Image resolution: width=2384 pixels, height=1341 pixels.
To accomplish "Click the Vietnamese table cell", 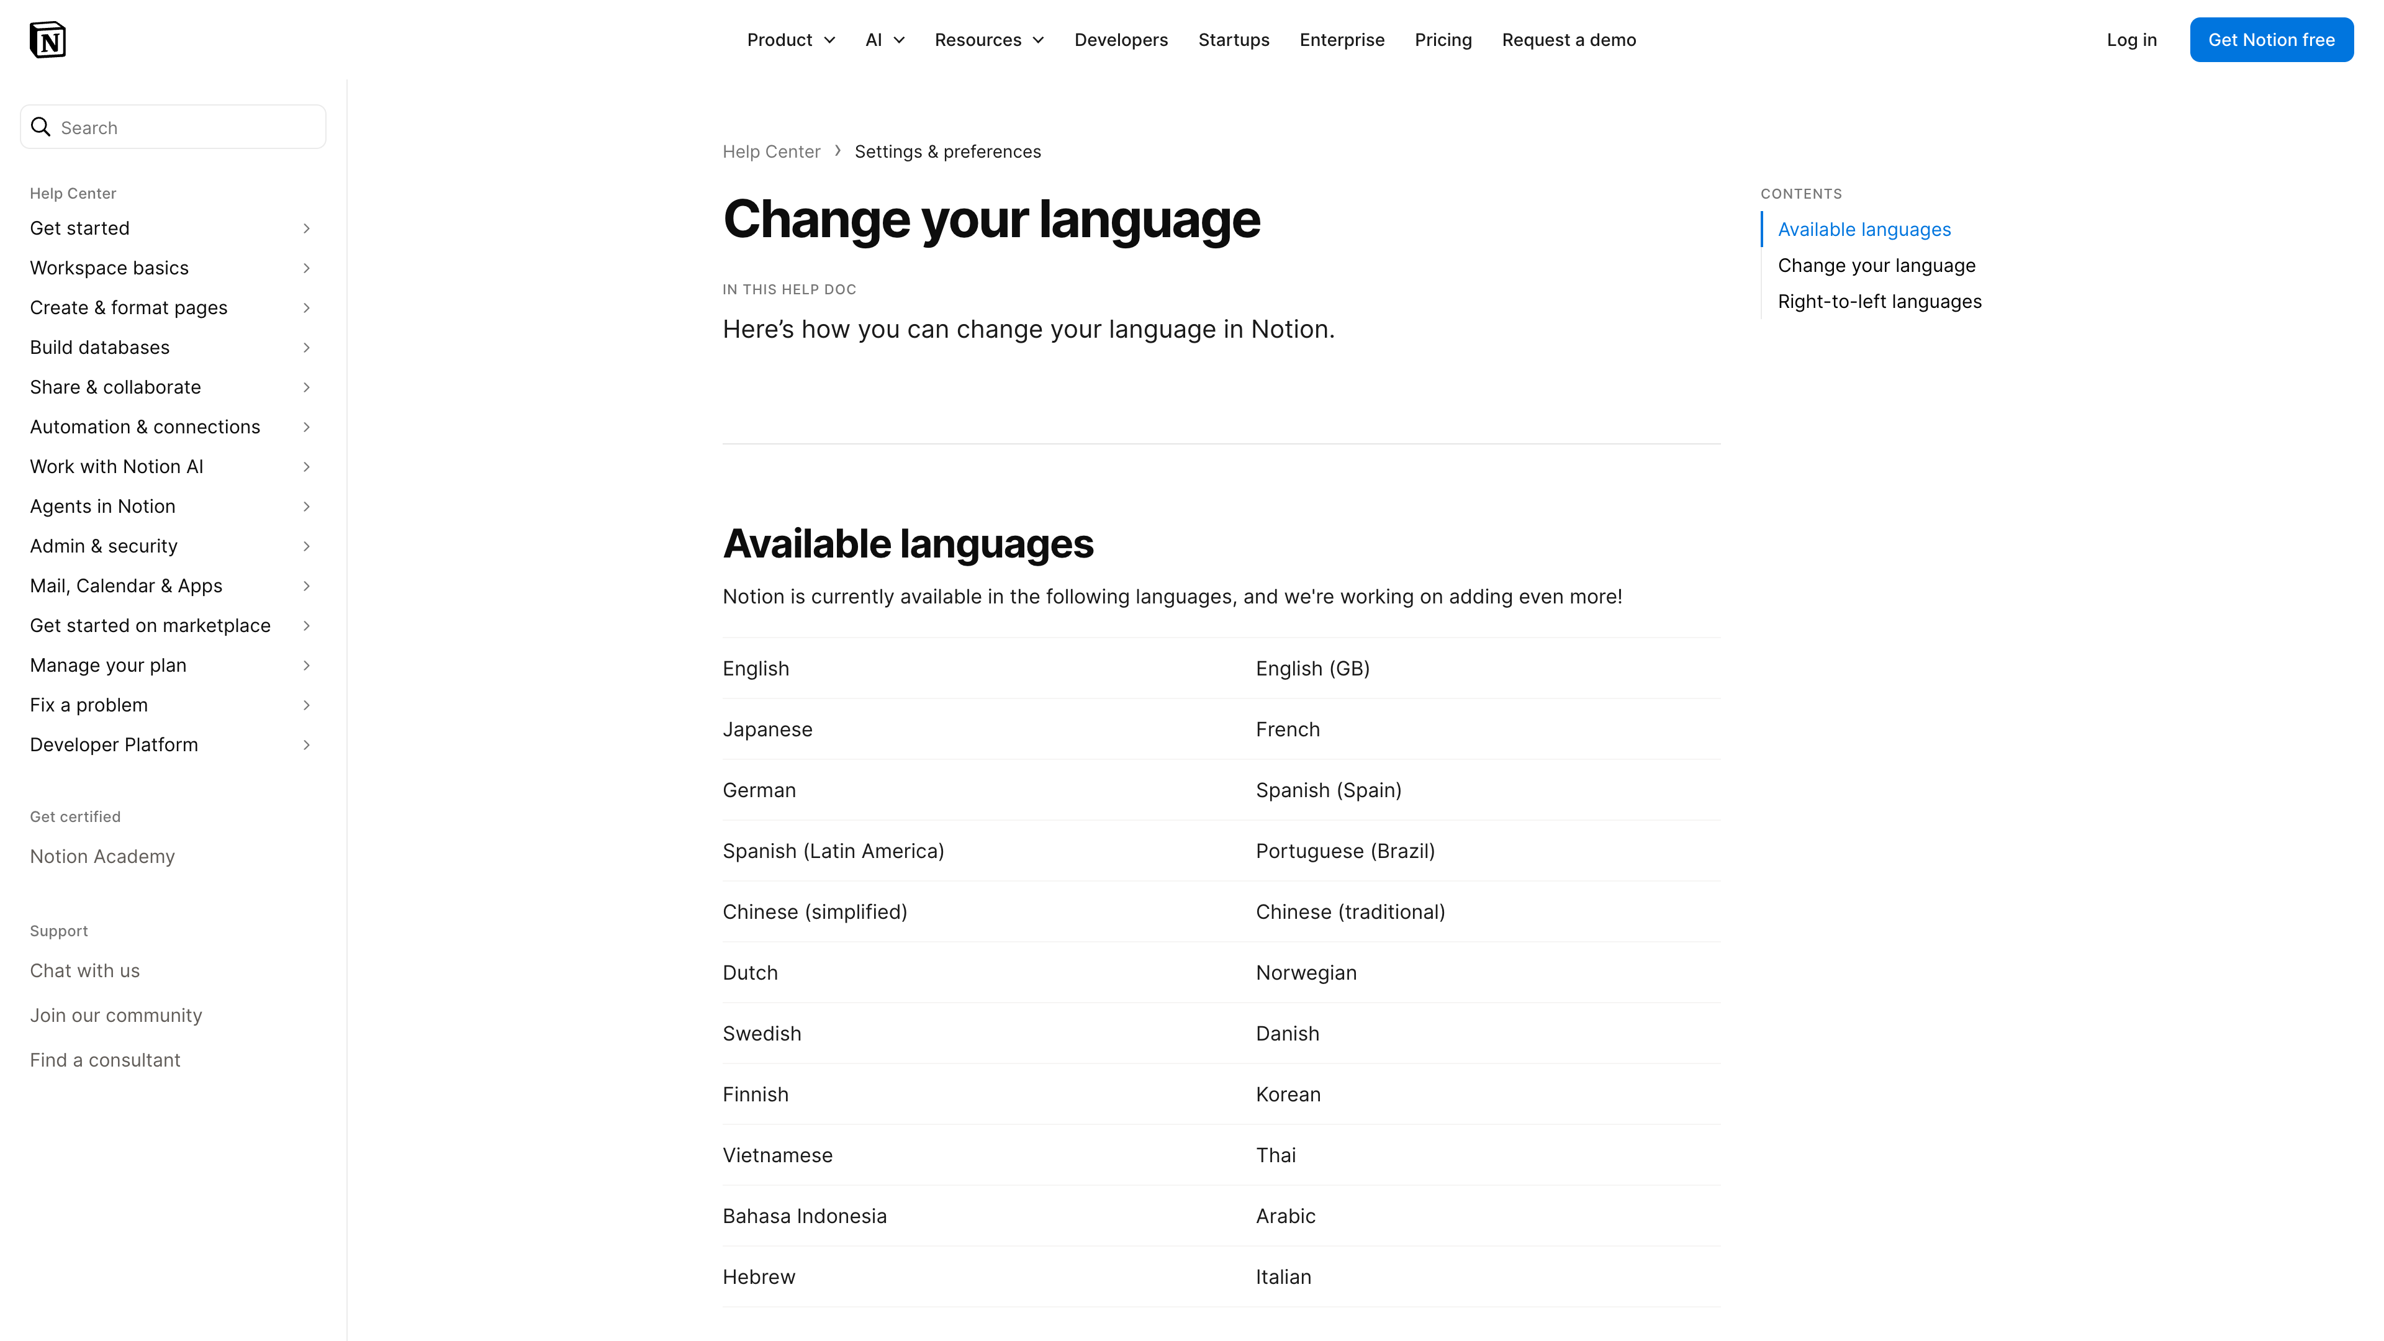I will (x=777, y=1156).
